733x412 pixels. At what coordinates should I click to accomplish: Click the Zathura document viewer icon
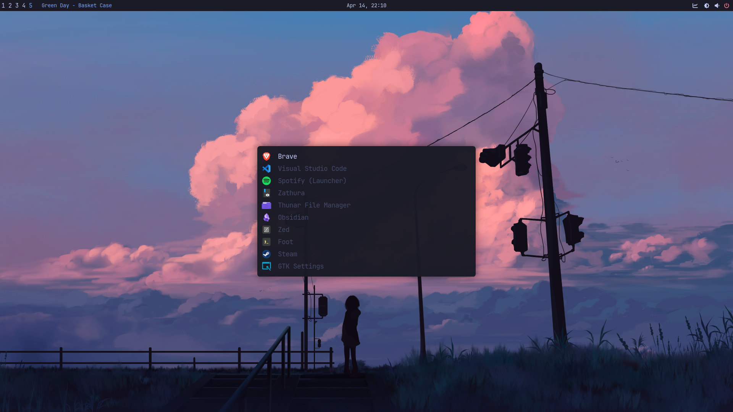pos(267,193)
